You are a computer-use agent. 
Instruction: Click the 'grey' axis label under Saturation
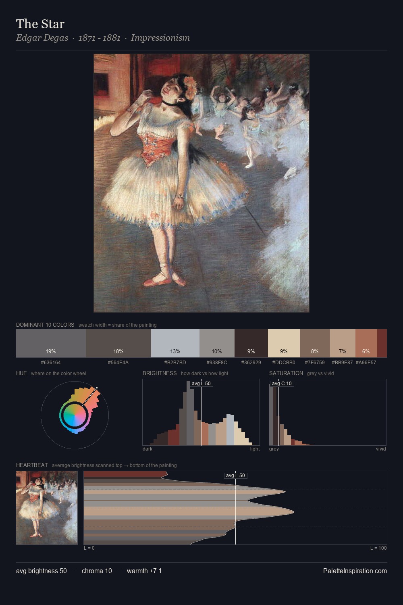coord(274,449)
